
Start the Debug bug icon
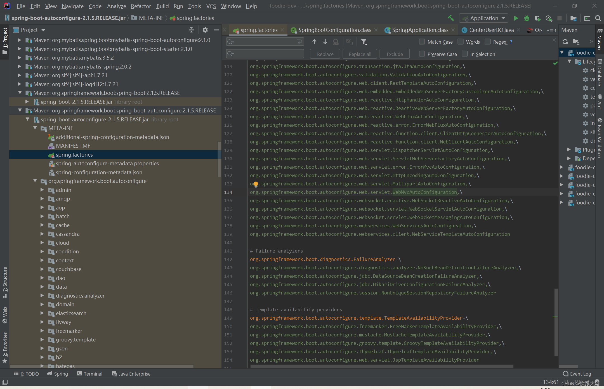pos(527,18)
